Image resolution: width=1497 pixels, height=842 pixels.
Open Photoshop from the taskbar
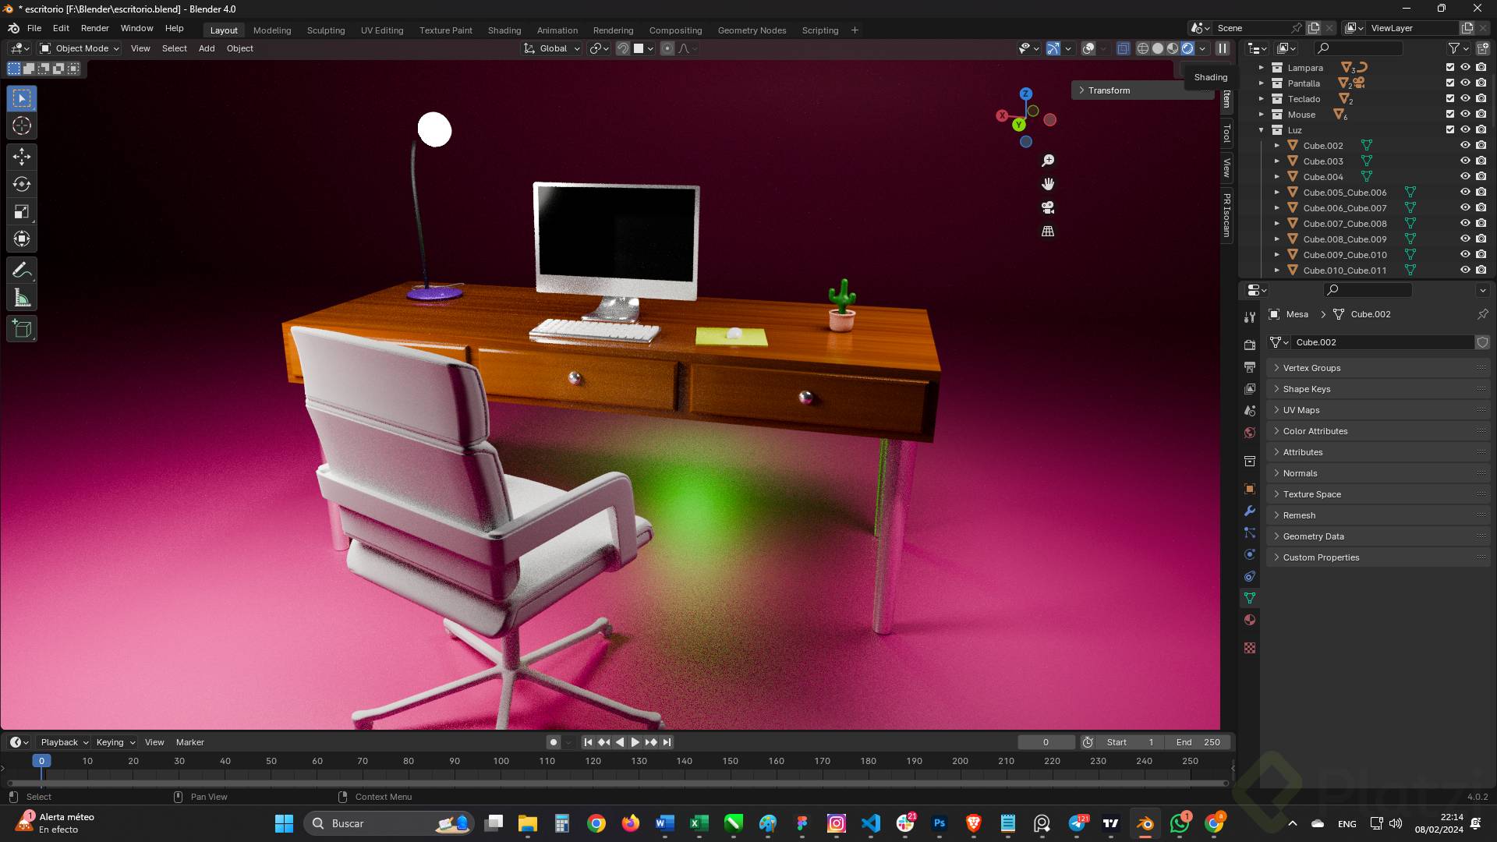point(939,823)
